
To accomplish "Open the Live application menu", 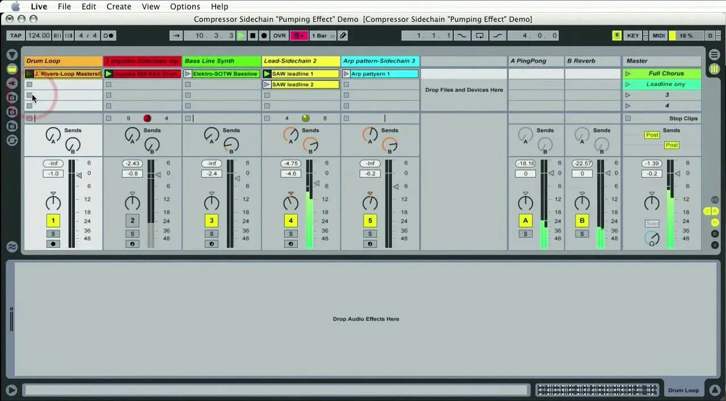I will (39, 6).
